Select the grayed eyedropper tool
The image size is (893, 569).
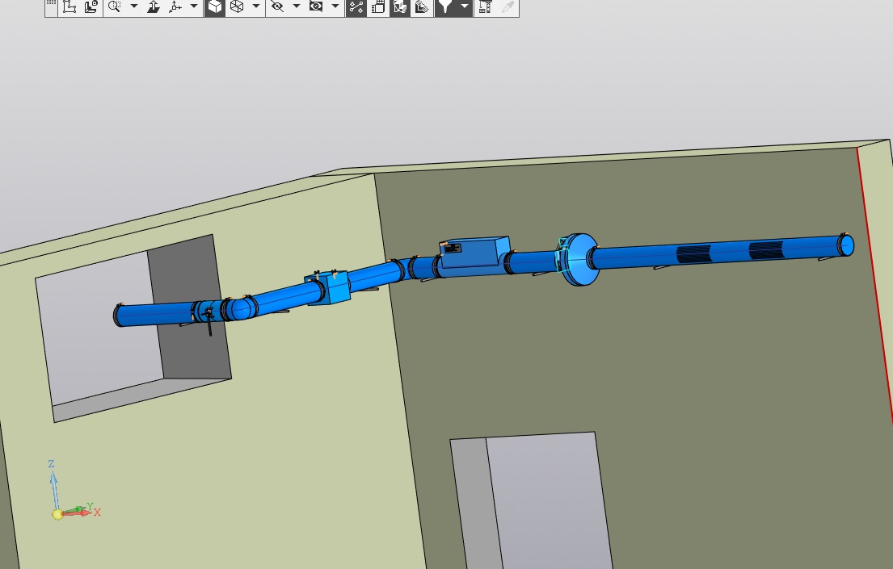click(x=508, y=6)
